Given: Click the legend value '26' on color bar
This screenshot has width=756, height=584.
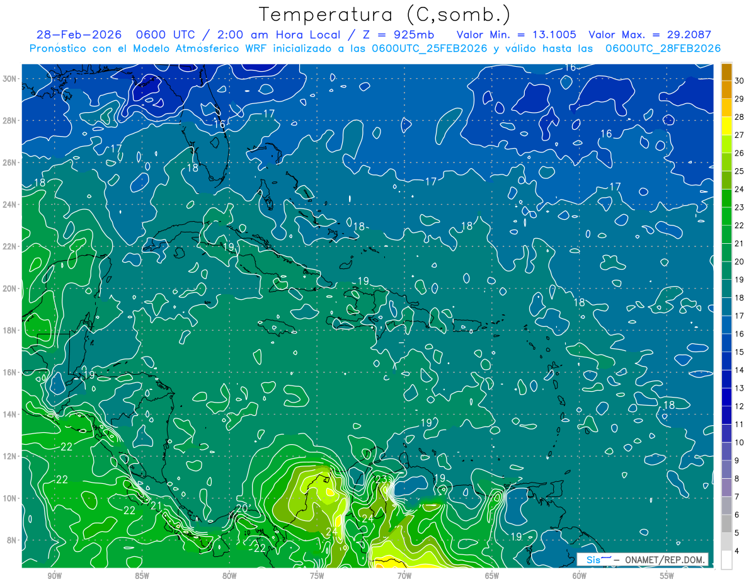Looking at the screenshot, I should coord(739,153).
